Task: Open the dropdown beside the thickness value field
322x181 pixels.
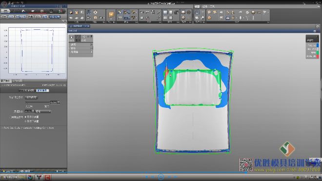Action: tap(43, 111)
